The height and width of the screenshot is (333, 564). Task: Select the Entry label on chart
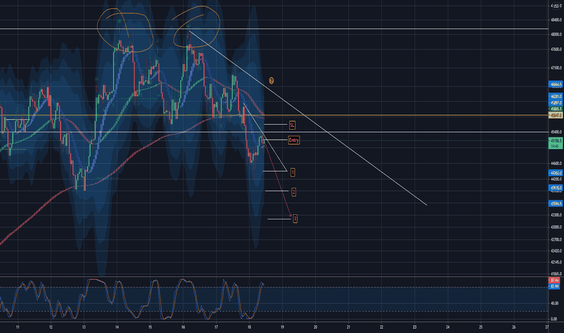coord(294,140)
